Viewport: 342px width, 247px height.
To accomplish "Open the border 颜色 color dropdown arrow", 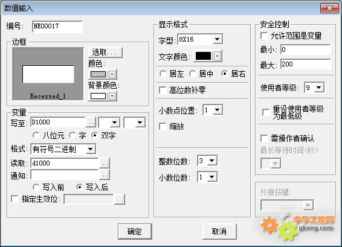I will (112, 74).
